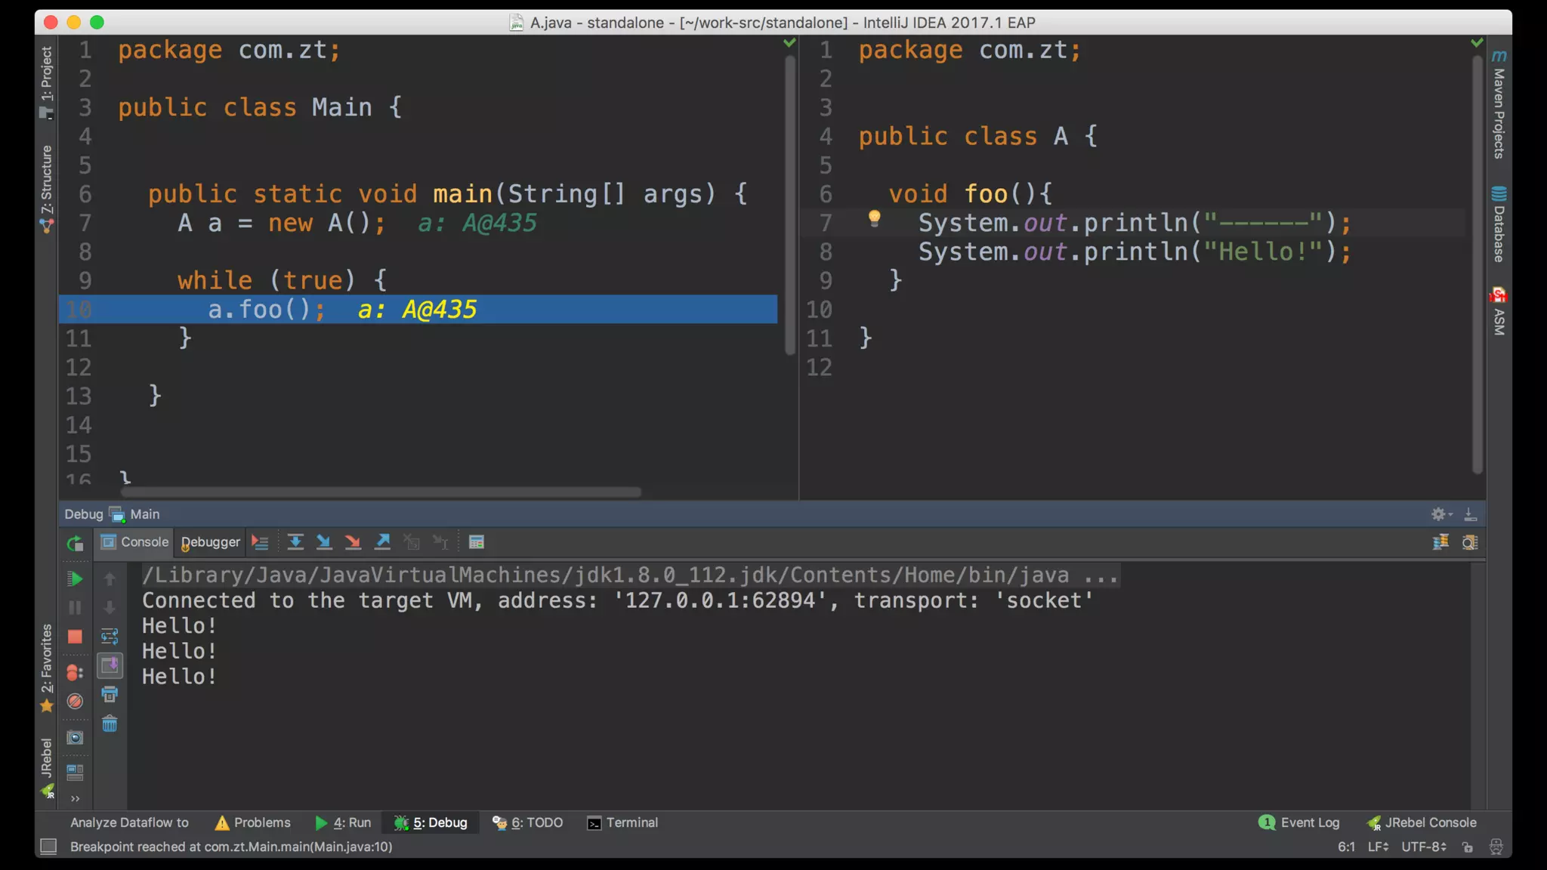Toggle scroll to end of console
Viewport: 1547px width, 870px height.
110,665
